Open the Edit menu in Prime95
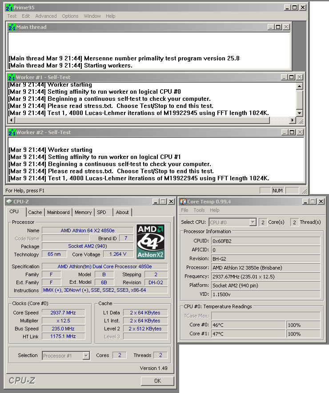329x393 pixels. 26,16
